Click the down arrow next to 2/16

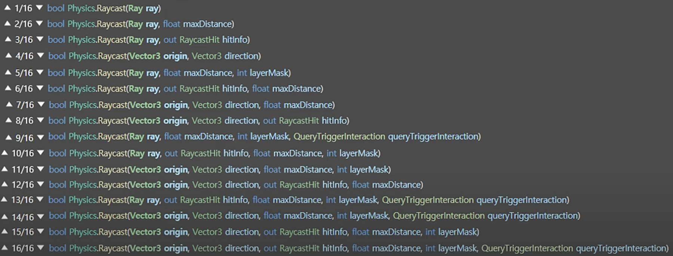(39, 24)
